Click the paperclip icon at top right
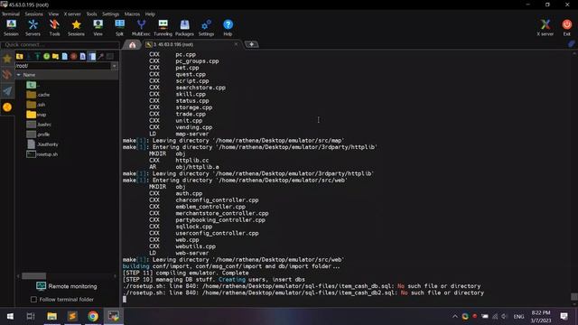The height and width of the screenshot is (325, 578). click(x=571, y=44)
